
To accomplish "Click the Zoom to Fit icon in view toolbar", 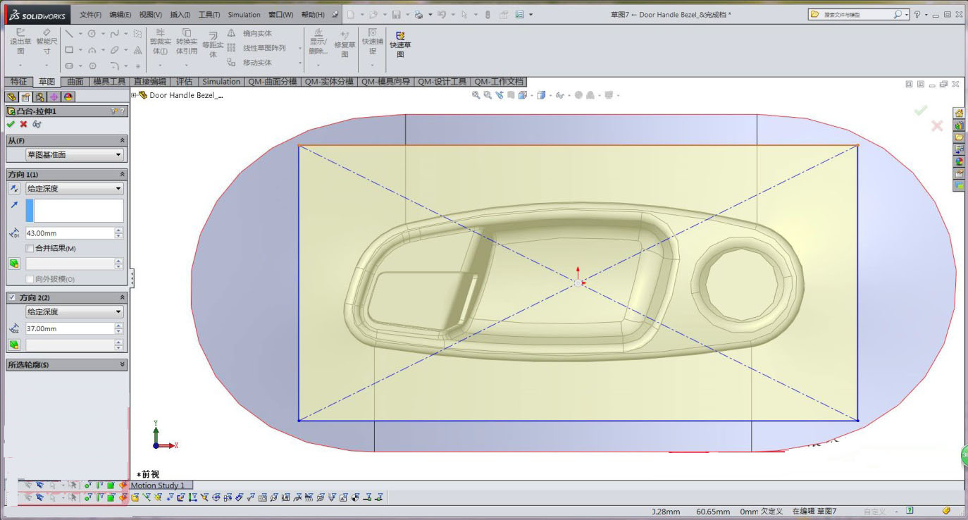I will [476, 95].
